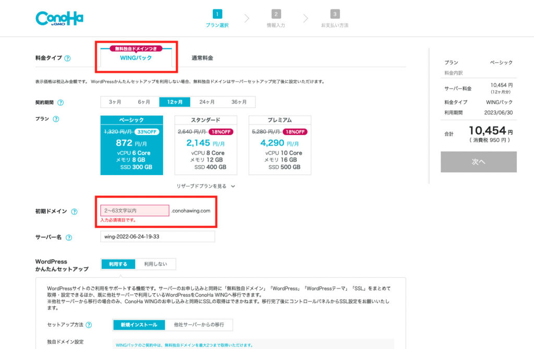Click the 18%OFF badge on プレミアム
Image resolution: width=534 pixels, height=349 pixels.
click(295, 132)
